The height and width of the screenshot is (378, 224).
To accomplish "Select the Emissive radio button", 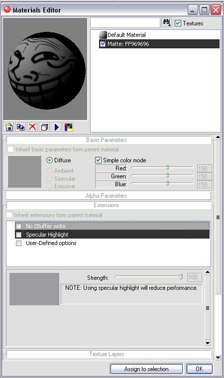I will point(49,186).
